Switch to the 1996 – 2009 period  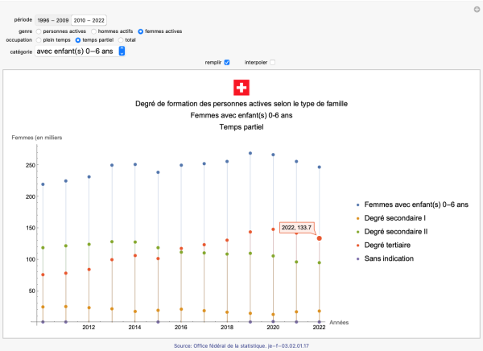click(x=52, y=19)
